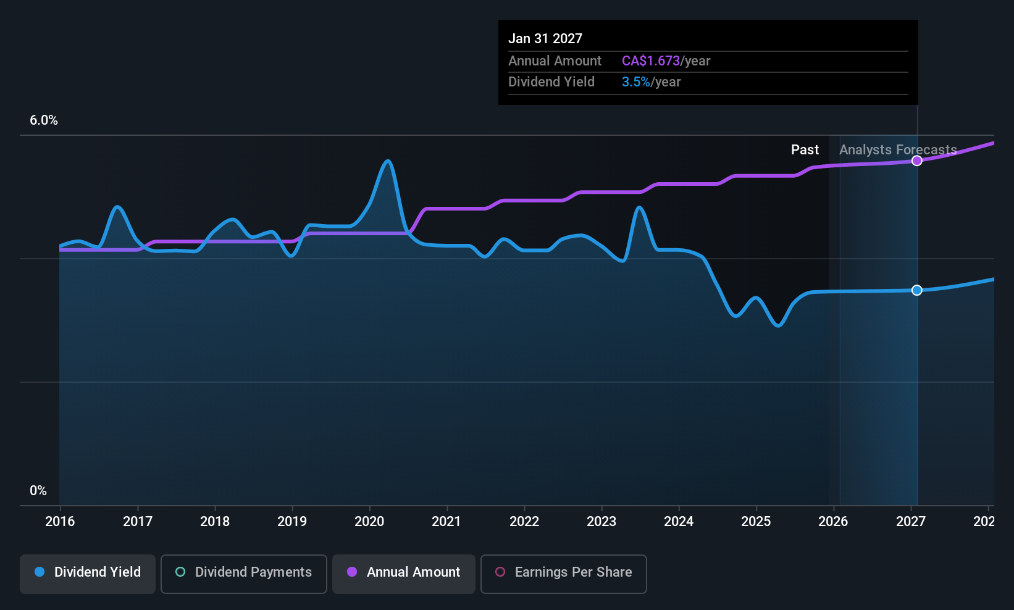
Task: Click the 6.0% y-axis label
Action: (44, 120)
